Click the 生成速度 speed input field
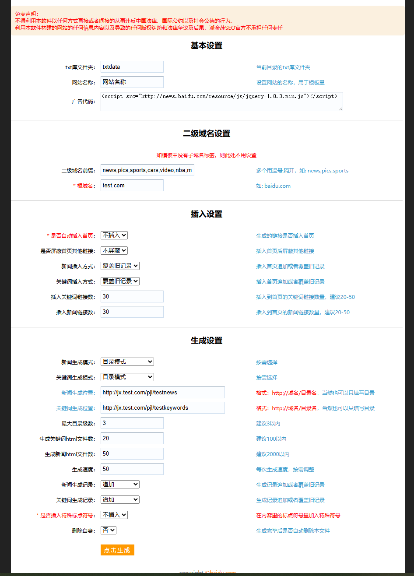 coord(132,469)
